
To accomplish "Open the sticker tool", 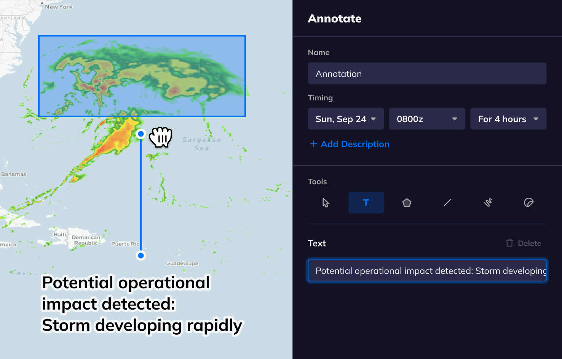I will [x=528, y=203].
